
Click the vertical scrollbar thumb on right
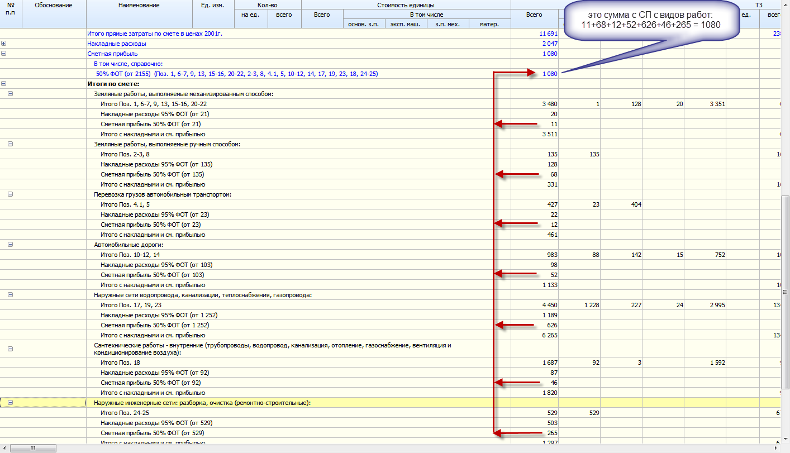coord(785,290)
